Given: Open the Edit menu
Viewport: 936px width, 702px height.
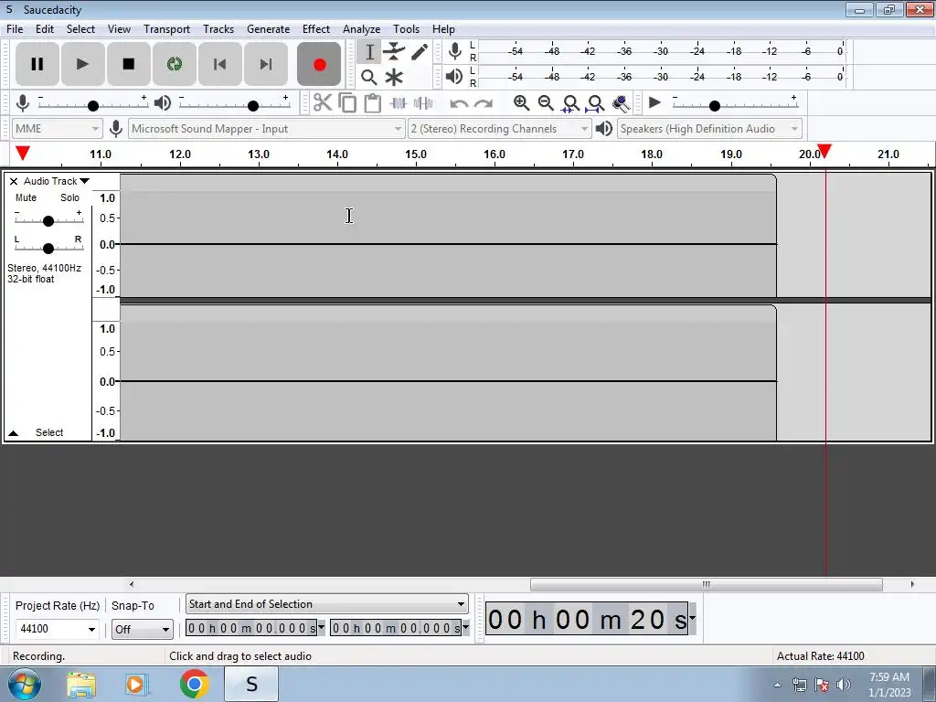Looking at the screenshot, I should (x=45, y=28).
